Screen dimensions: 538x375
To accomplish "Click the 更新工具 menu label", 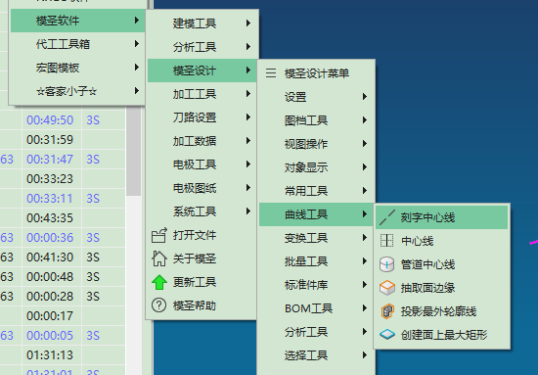I will [x=195, y=282].
